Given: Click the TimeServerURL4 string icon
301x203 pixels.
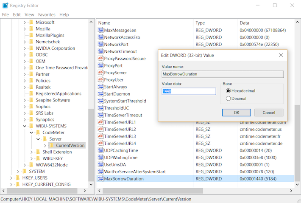Looking at the screenshot, I should click(x=100, y=143).
